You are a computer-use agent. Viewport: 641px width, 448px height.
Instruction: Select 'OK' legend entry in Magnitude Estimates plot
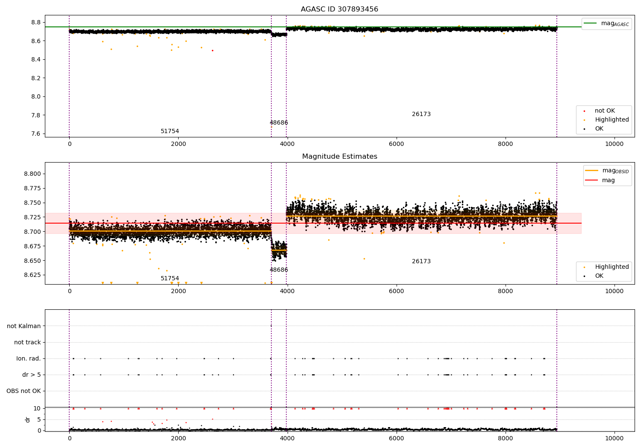[x=599, y=276]
